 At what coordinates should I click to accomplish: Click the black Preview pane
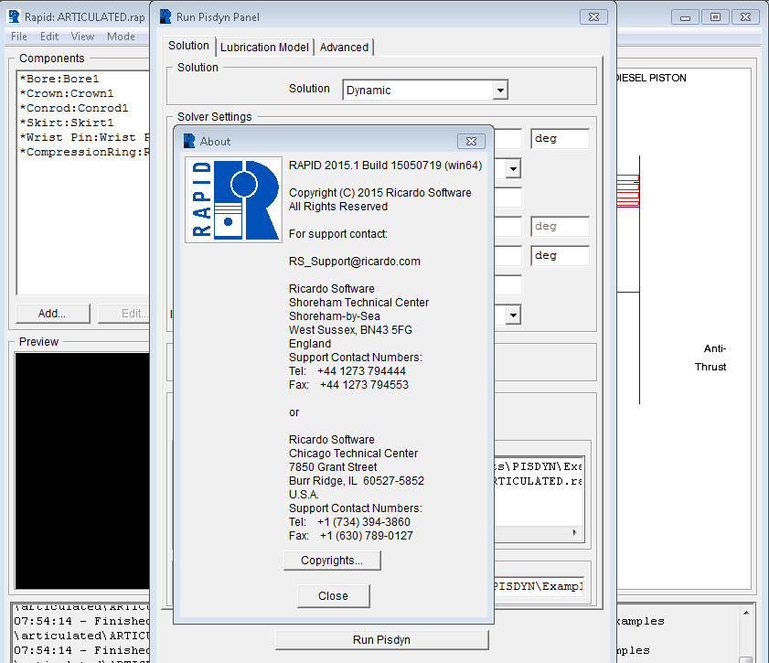coord(82,471)
